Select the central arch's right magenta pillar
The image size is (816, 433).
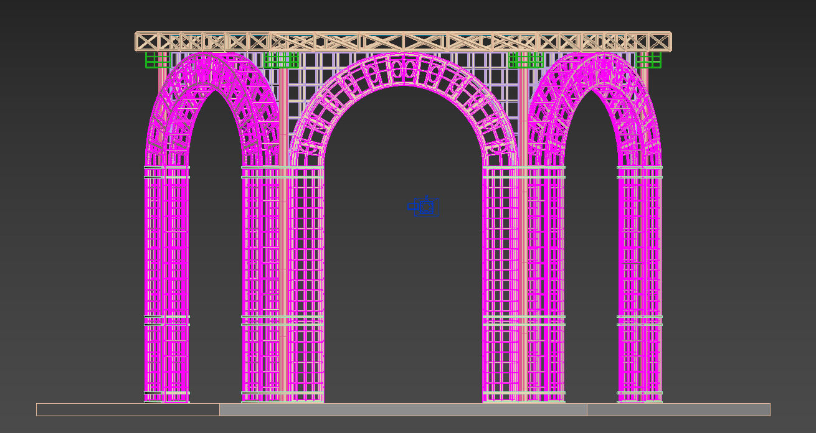(501, 284)
